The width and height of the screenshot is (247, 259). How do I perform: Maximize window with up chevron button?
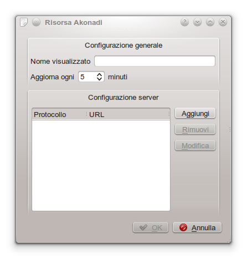click(x=210, y=22)
